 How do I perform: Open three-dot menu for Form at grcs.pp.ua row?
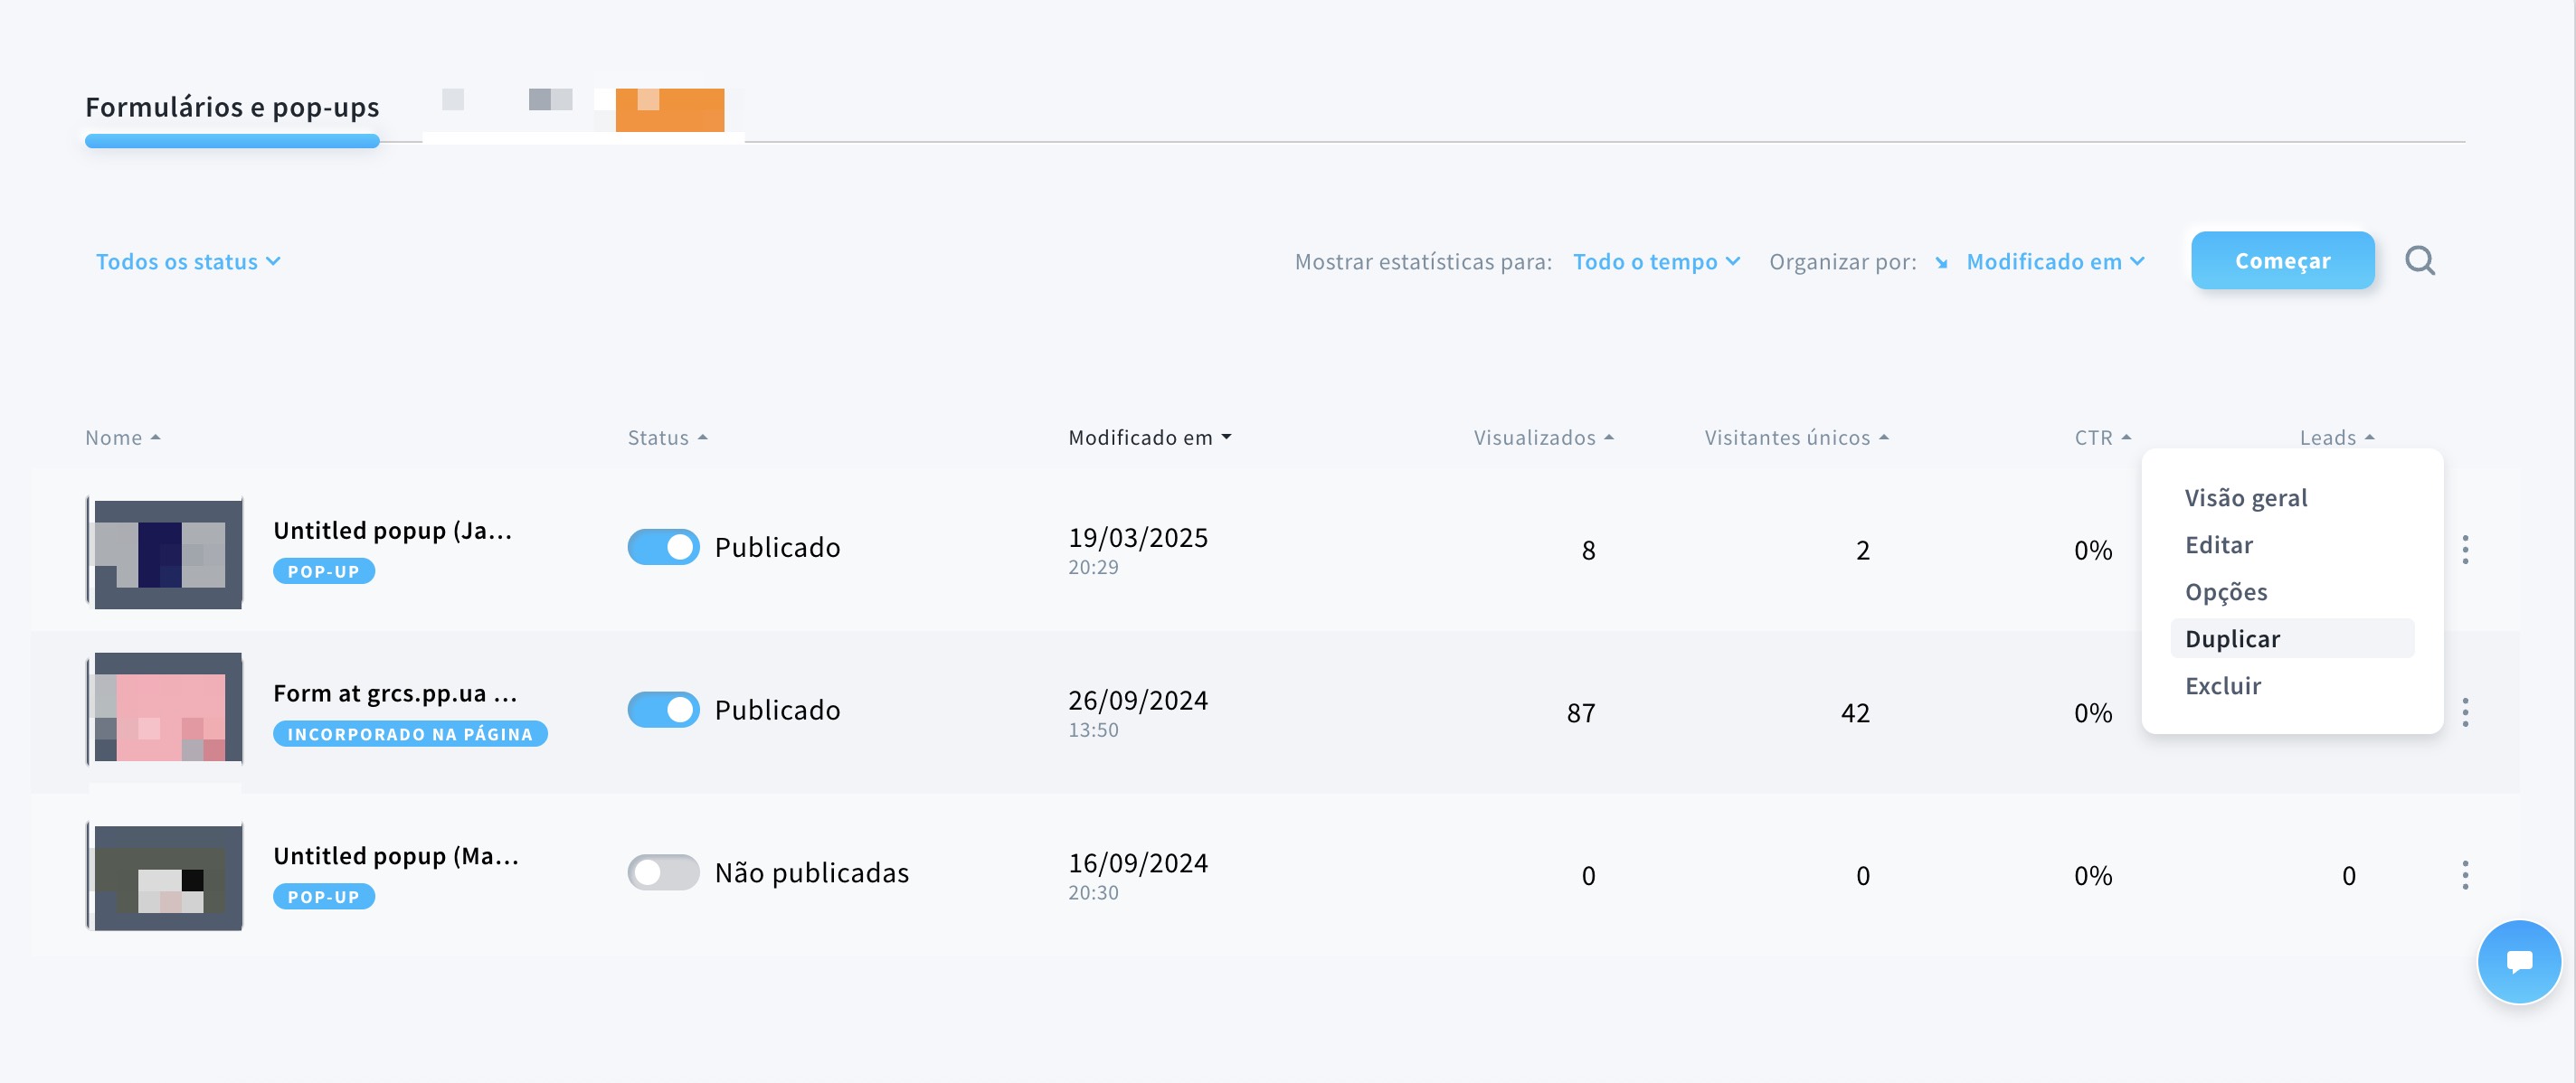(x=2465, y=712)
